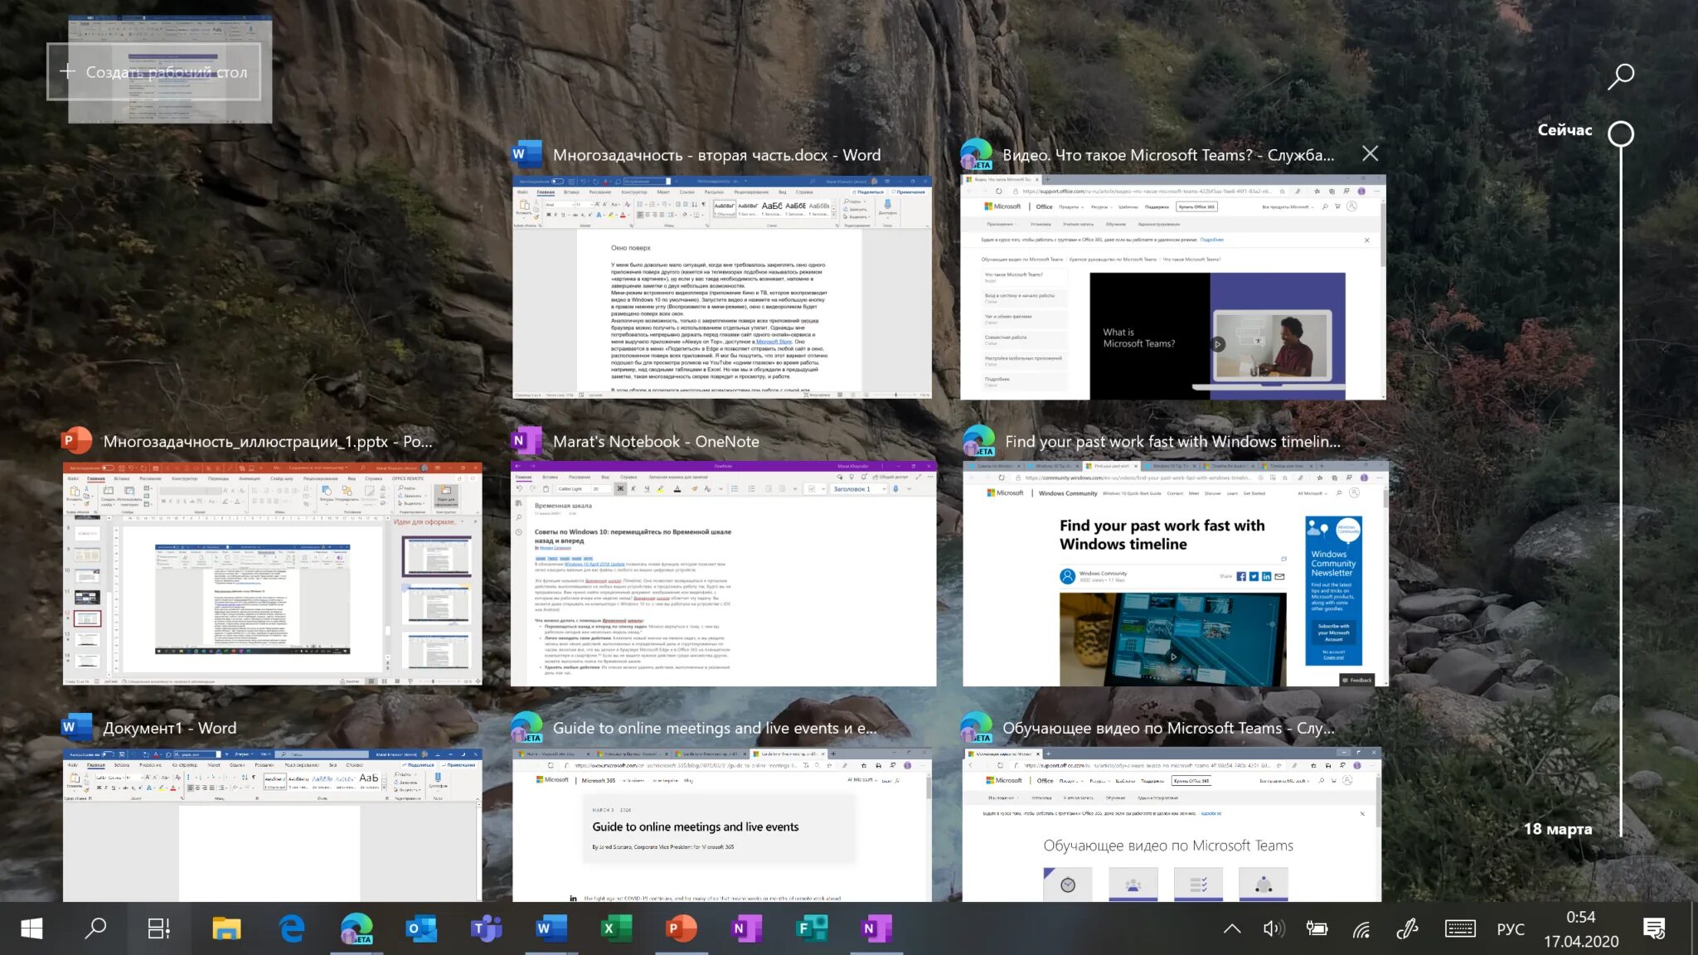Open Find your past work timeline activity

[x=1174, y=574]
